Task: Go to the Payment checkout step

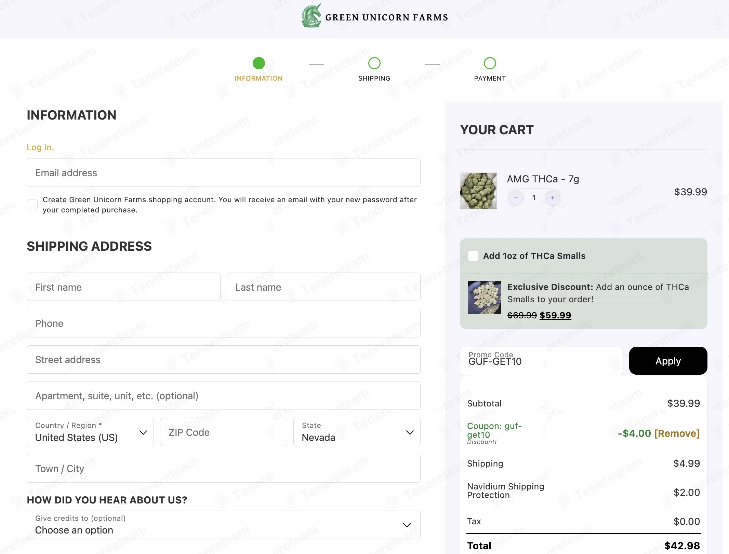Action: (490, 69)
